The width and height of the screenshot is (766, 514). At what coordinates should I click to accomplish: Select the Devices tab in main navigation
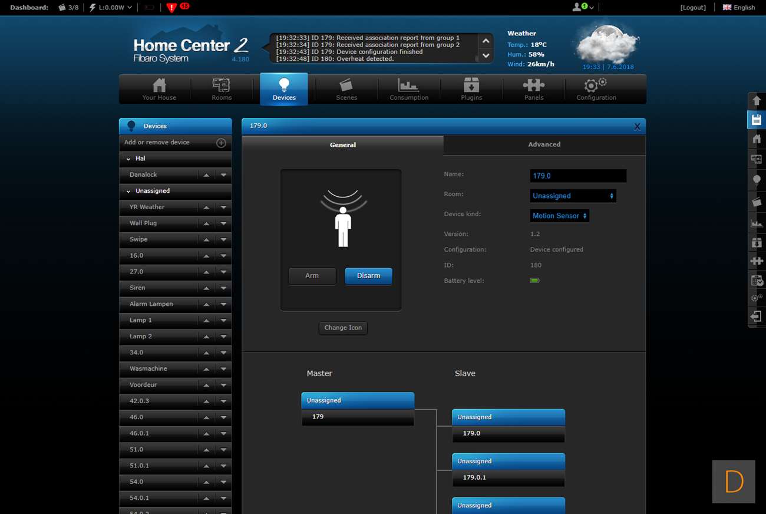pyautogui.click(x=284, y=90)
